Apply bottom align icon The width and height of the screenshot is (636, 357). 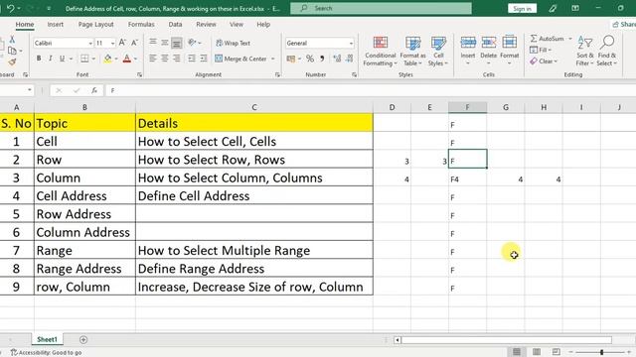pos(177,43)
